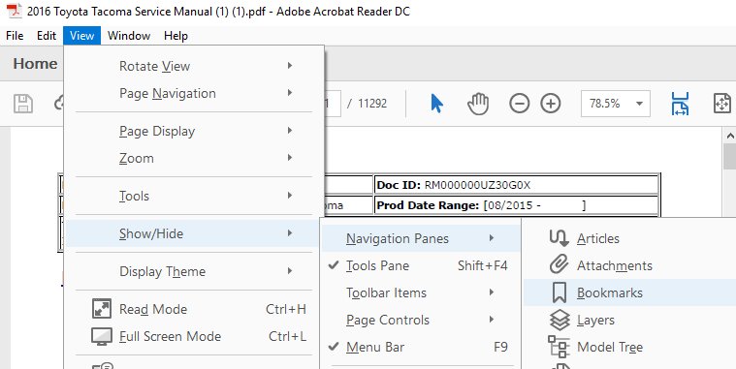The height and width of the screenshot is (369, 736).
Task: Click the Home tab button
Action: 35,64
